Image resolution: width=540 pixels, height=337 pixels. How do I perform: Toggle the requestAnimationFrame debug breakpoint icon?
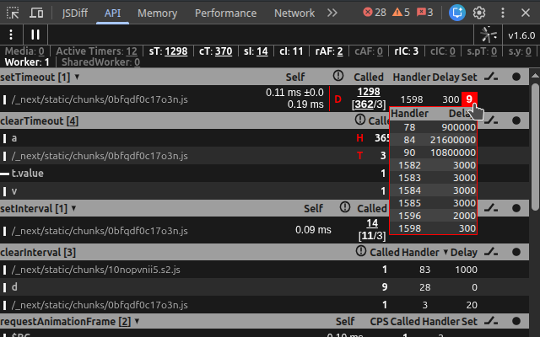[x=491, y=321]
